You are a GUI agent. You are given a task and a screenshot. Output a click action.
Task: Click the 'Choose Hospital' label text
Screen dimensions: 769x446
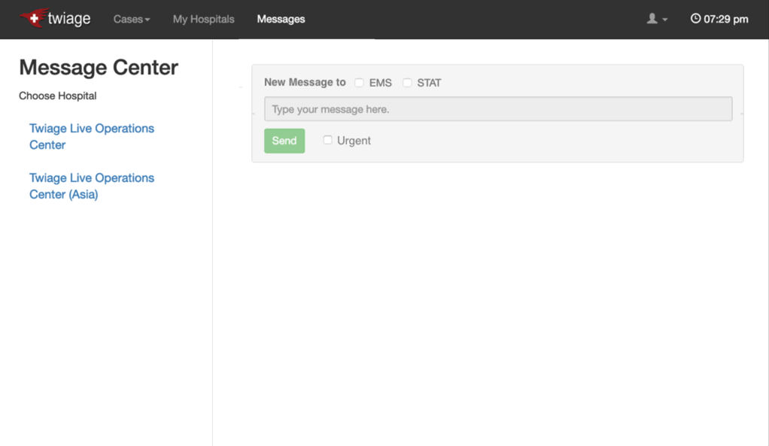(58, 96)
